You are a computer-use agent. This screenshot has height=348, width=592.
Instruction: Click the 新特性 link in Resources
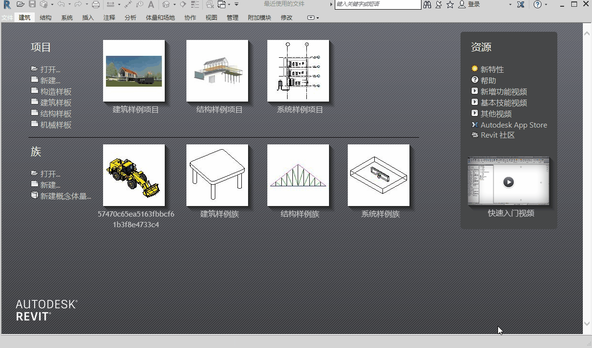click(492, 69)
